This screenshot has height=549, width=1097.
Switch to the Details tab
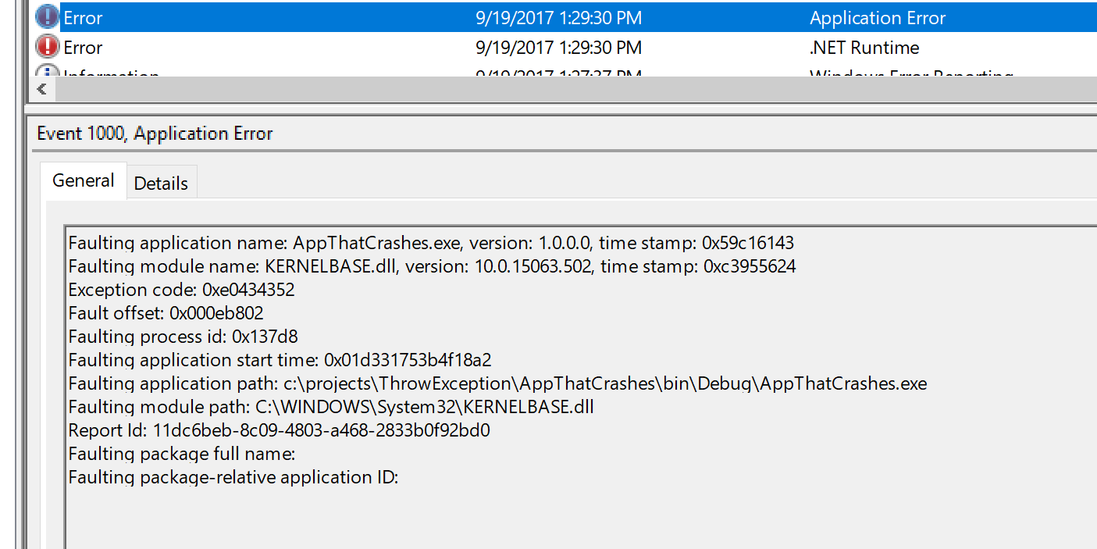pyautogui.click(x=161, y=181)
